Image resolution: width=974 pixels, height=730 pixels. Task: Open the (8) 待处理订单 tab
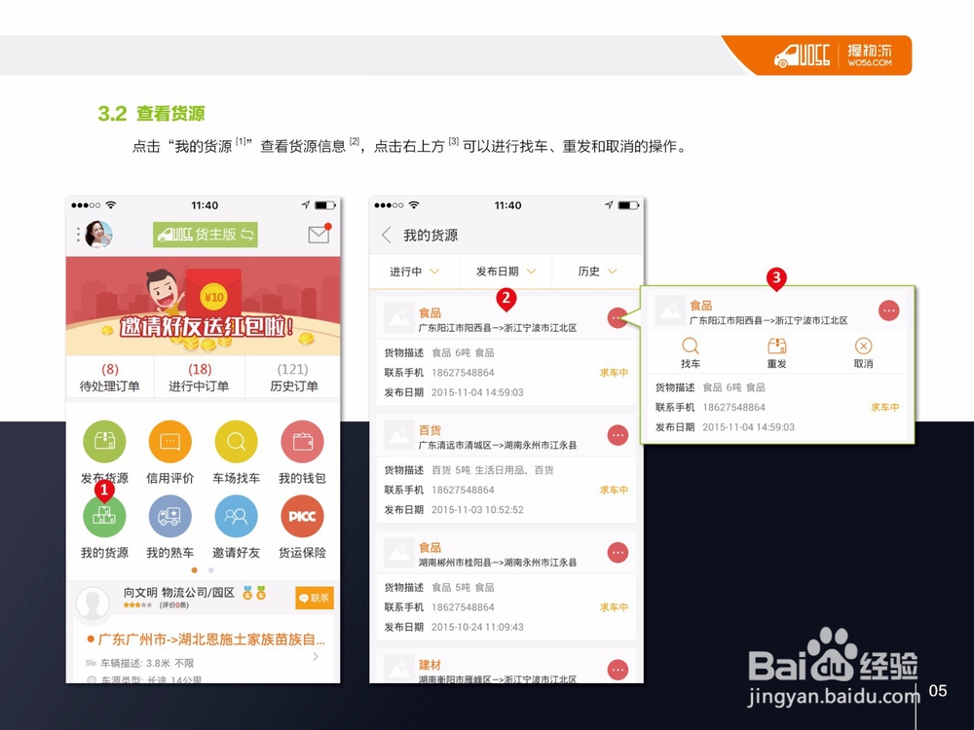109,378
